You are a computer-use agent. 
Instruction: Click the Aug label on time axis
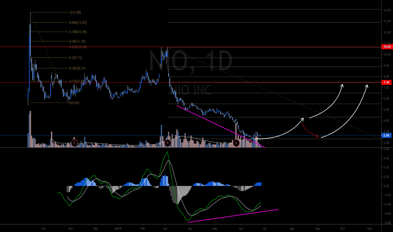coord(291,229)
